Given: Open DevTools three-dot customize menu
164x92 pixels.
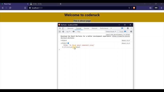Looking at the screenshot, I should point(131,28).
